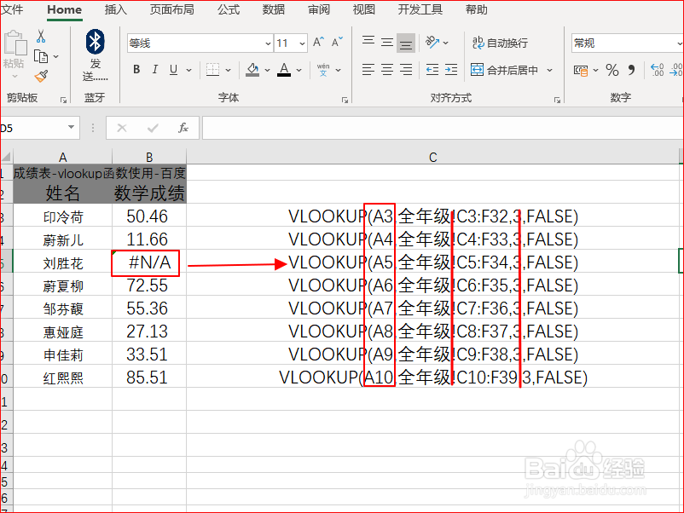Image resolution: width=684 pixels, height=513 pixels.
Task: Click the Copy icon
Action: click(41, 56)
